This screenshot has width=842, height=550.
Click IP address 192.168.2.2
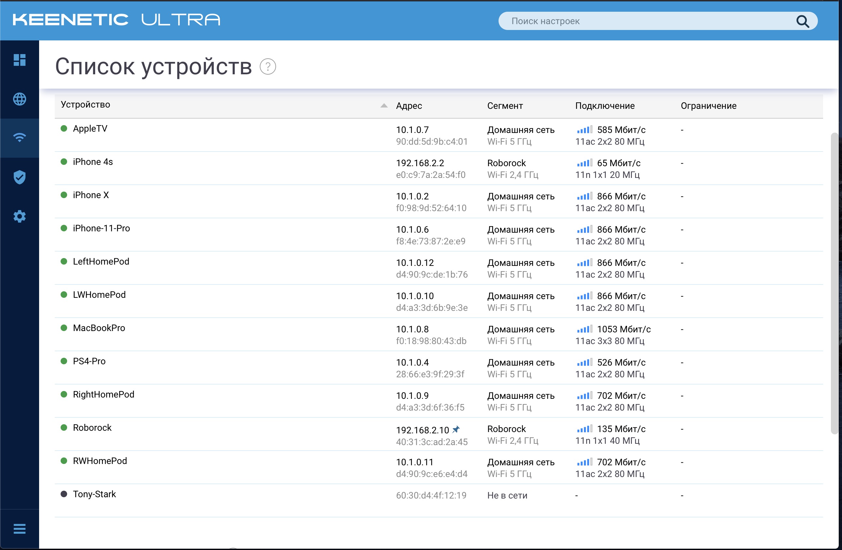(420, 163)
